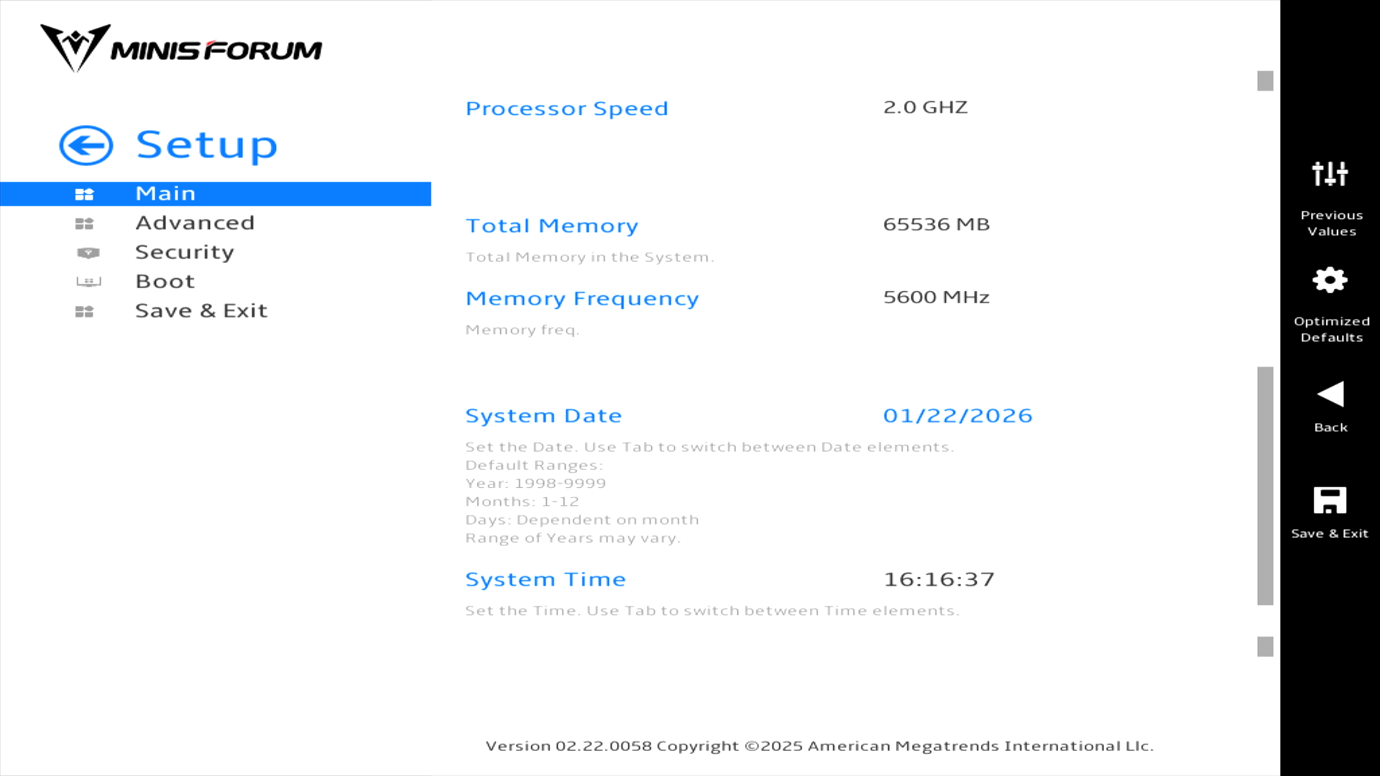Viewport: 1380px width, 776px height.
Task: Click the shield icon beside Security
Action: (x=88, y=253)
